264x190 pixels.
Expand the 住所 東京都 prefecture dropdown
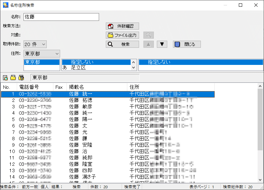click(42, 54)
